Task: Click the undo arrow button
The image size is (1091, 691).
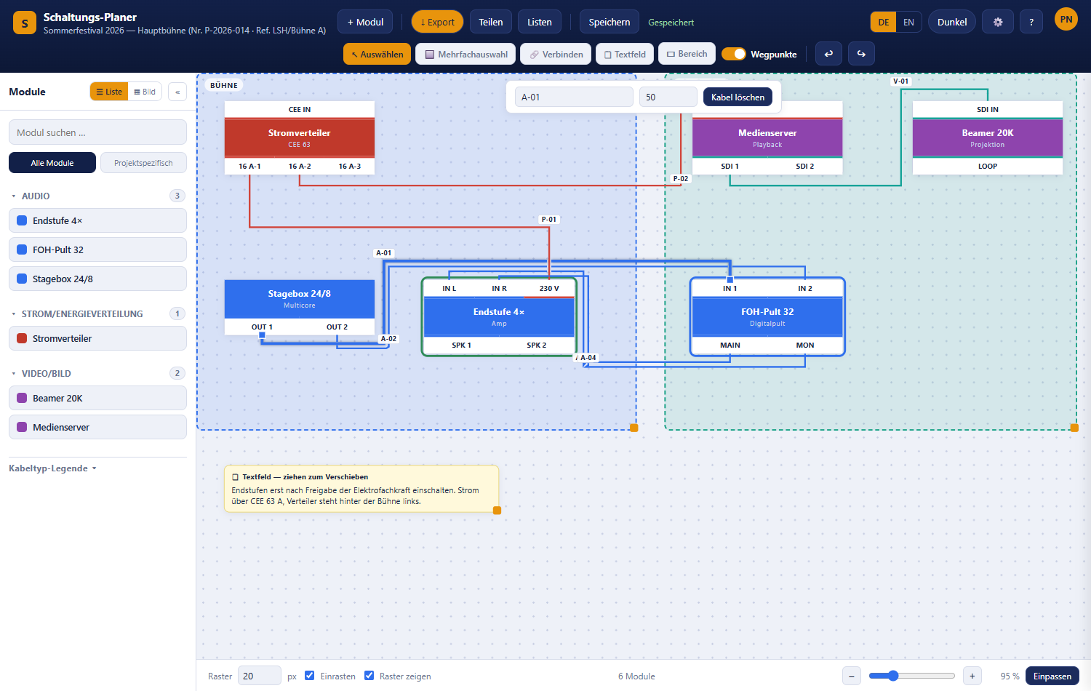Action: [828, 54]
